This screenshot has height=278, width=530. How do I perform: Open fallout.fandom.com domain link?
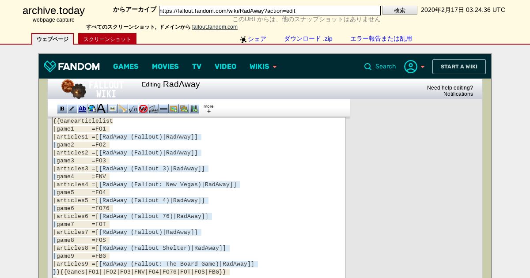click(x=215, y=27)
